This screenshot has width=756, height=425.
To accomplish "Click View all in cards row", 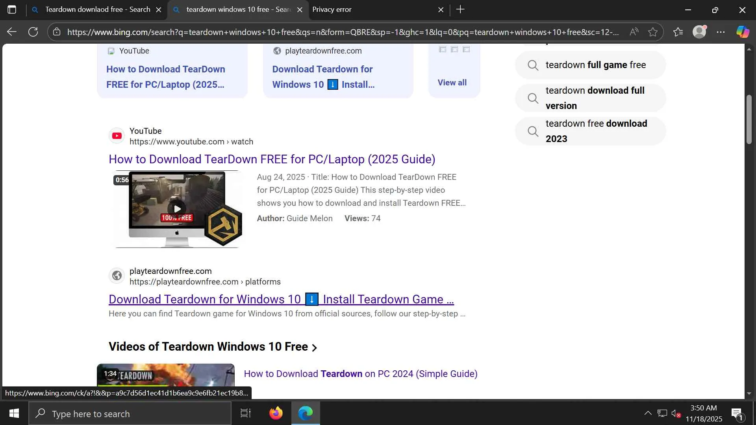I will tap(452, 83).
